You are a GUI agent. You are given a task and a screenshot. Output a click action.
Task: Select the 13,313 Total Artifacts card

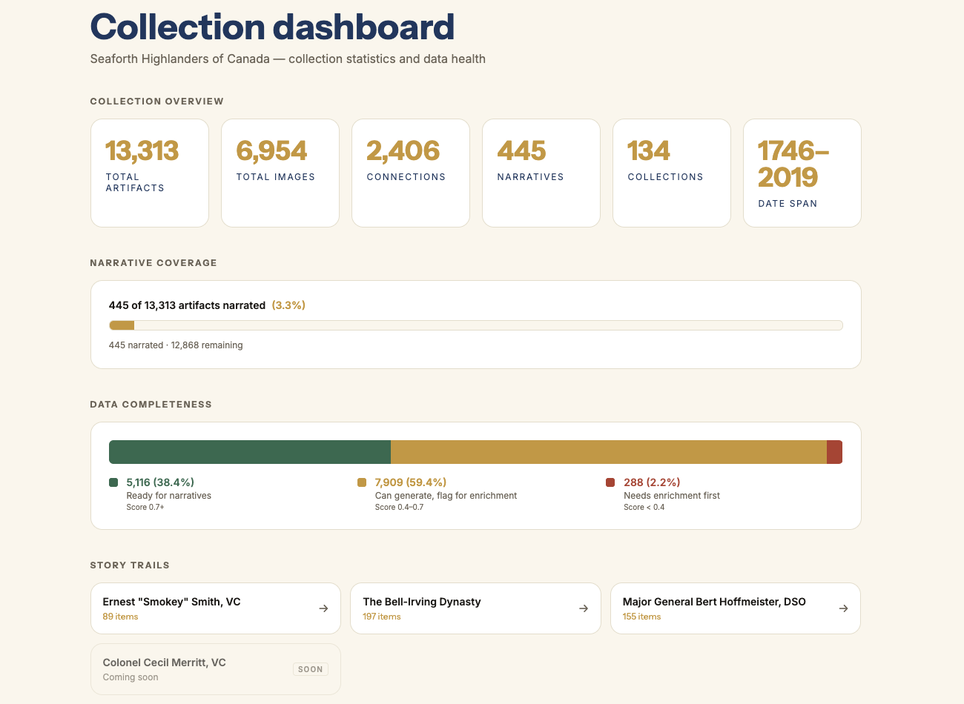[x=150, y=173]
